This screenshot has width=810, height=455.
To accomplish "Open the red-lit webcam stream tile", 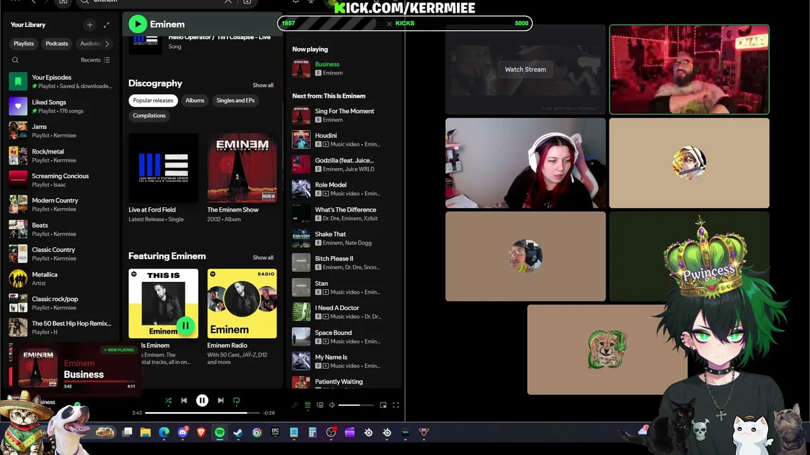I will click(x=689, y=70).
